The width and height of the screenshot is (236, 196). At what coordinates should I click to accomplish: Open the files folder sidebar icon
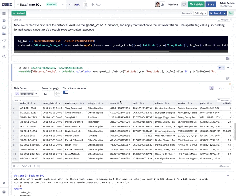coord(4,34)
